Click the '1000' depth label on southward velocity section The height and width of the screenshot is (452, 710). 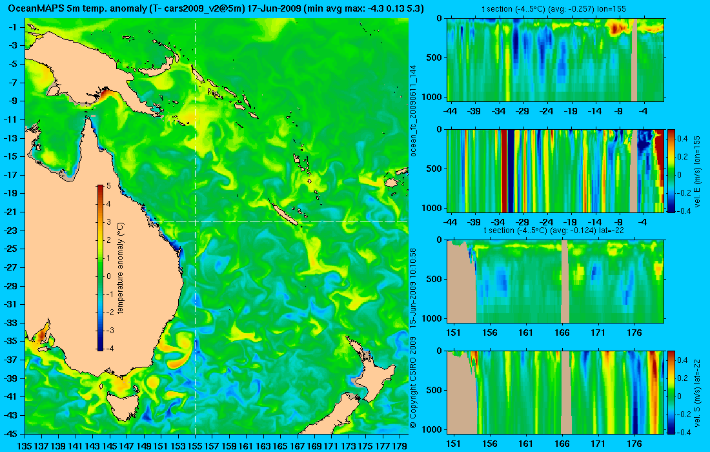coord(433,429)
